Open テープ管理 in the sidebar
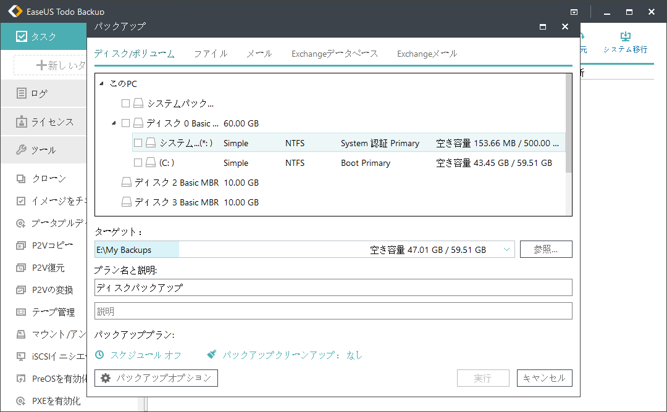Screen dimensions: 667x412 tap(46, 312)
